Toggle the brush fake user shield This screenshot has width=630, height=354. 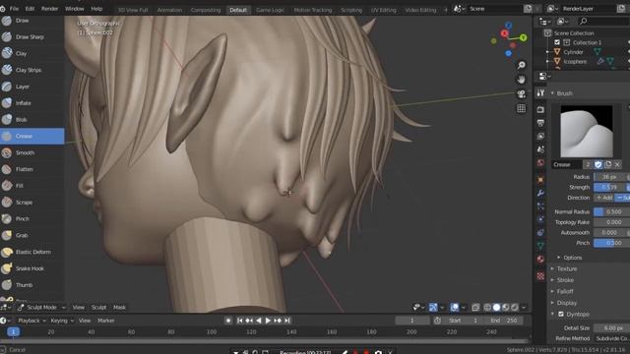pyautogui.click(x=598, y=164)
